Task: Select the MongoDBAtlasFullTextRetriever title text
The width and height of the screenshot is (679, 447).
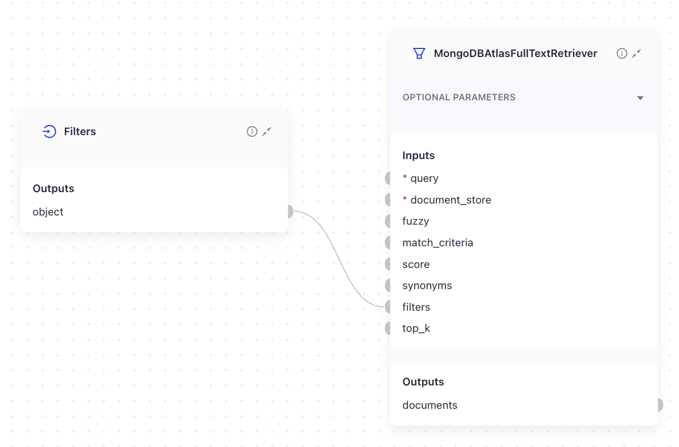Action: (x=516, y=54)
